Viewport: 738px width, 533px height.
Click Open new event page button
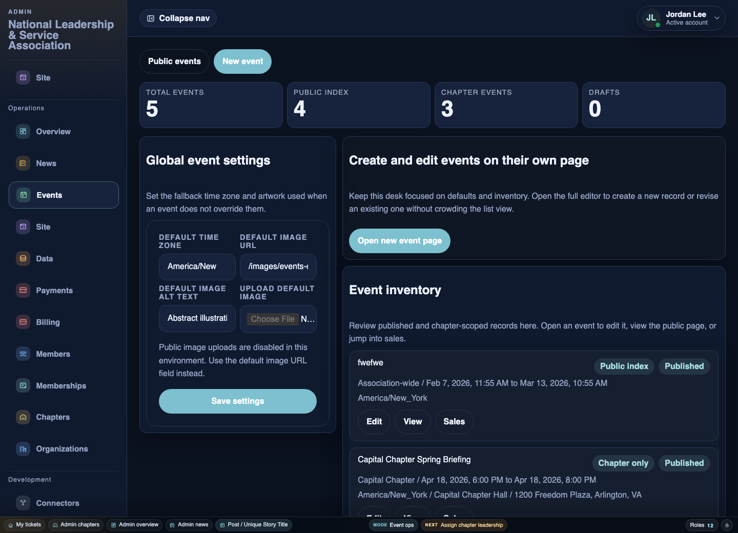399,241
